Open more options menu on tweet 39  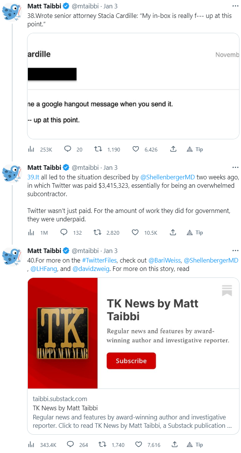pos(235,168)
